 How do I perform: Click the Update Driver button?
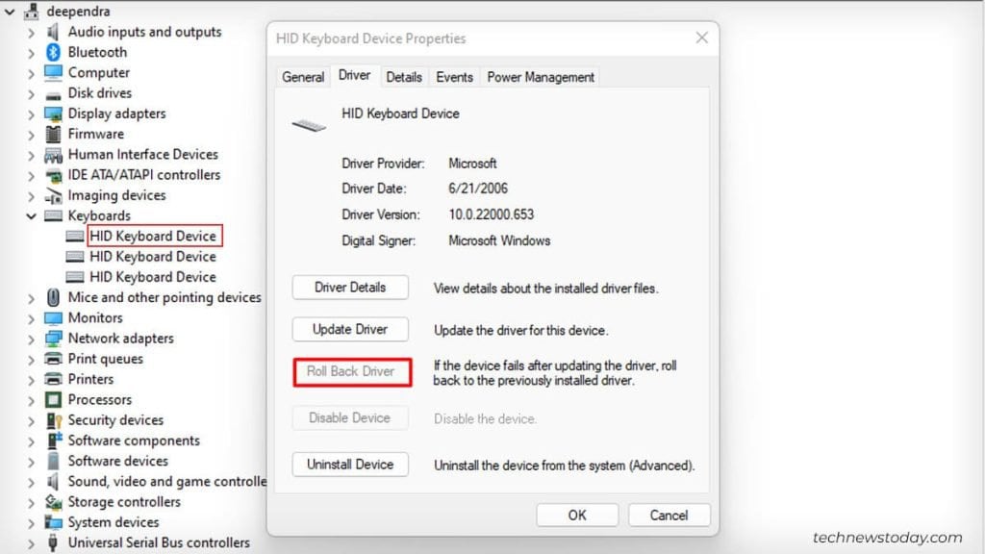[349, 329]
